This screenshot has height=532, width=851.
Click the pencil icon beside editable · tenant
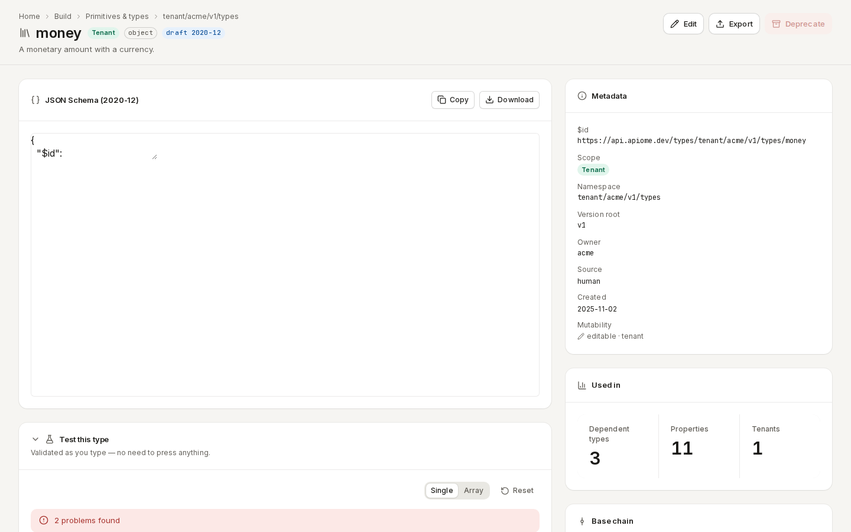[x=581, y=336]
